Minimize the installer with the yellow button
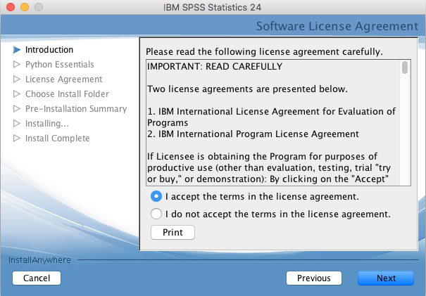This screenshot has height=296, width=426. pos(25,7)
